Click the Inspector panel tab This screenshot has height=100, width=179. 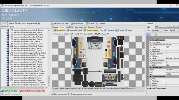pyautogui.click(x=150, y=23)
